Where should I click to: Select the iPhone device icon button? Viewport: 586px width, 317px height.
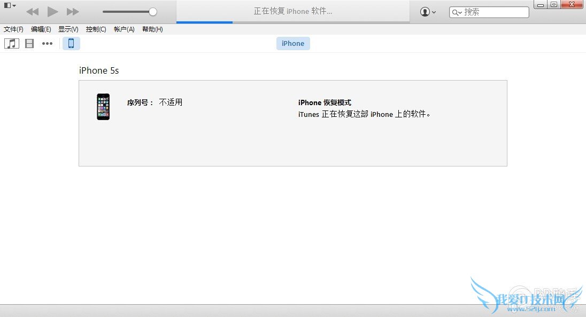[71, 44]
